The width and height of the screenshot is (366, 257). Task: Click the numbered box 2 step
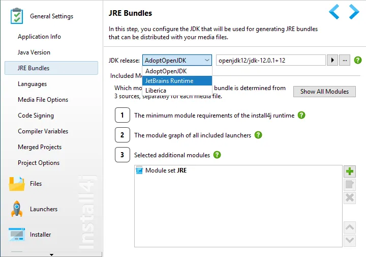[123, 135]
